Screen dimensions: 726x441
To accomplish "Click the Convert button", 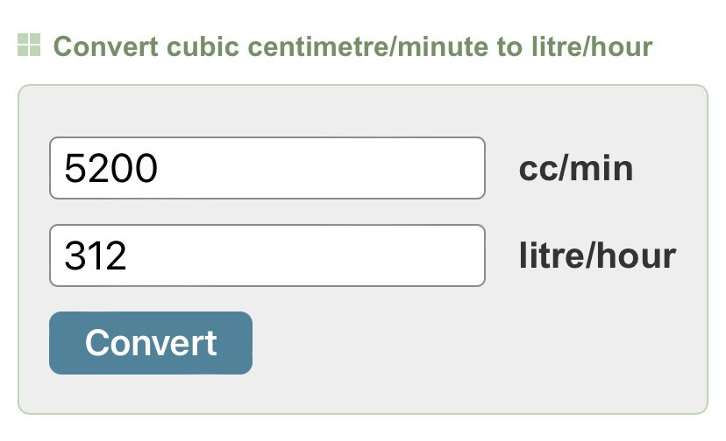I will click(151, 342).
